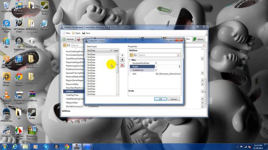Click the move item up arrow

pyautogui.click(x=122, y=55)
